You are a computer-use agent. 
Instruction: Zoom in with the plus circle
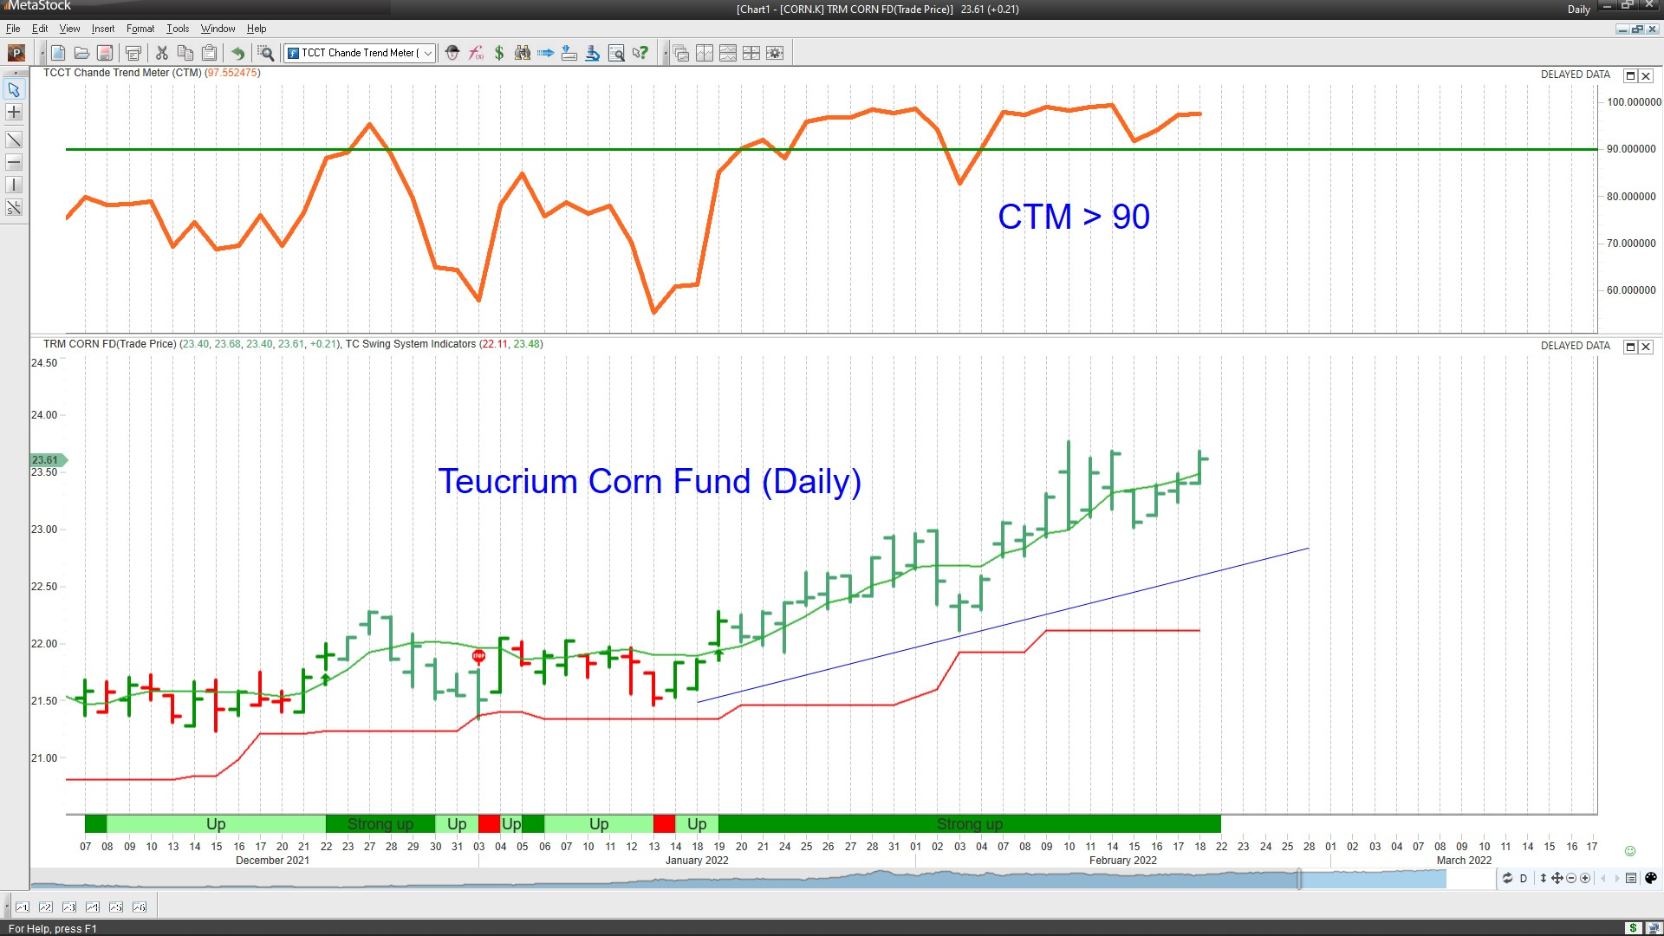(x=1585, y=878)
